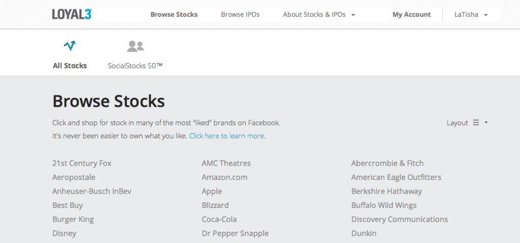
Task: Select the SocialStocks 50 people icon
Action: pos(135,46)
